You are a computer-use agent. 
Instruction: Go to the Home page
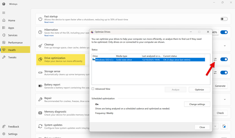[x=11, y=20]
